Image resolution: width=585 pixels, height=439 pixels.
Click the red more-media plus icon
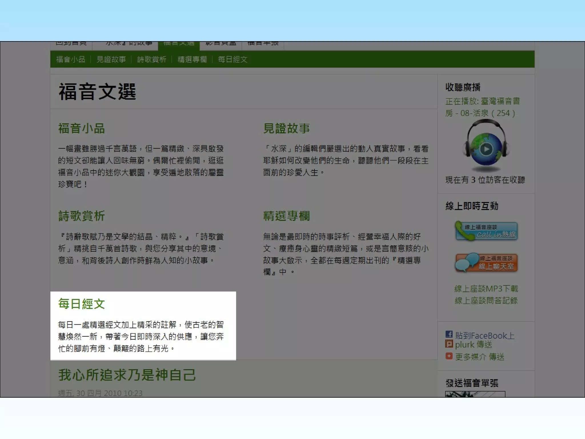[x=449, y=356]
